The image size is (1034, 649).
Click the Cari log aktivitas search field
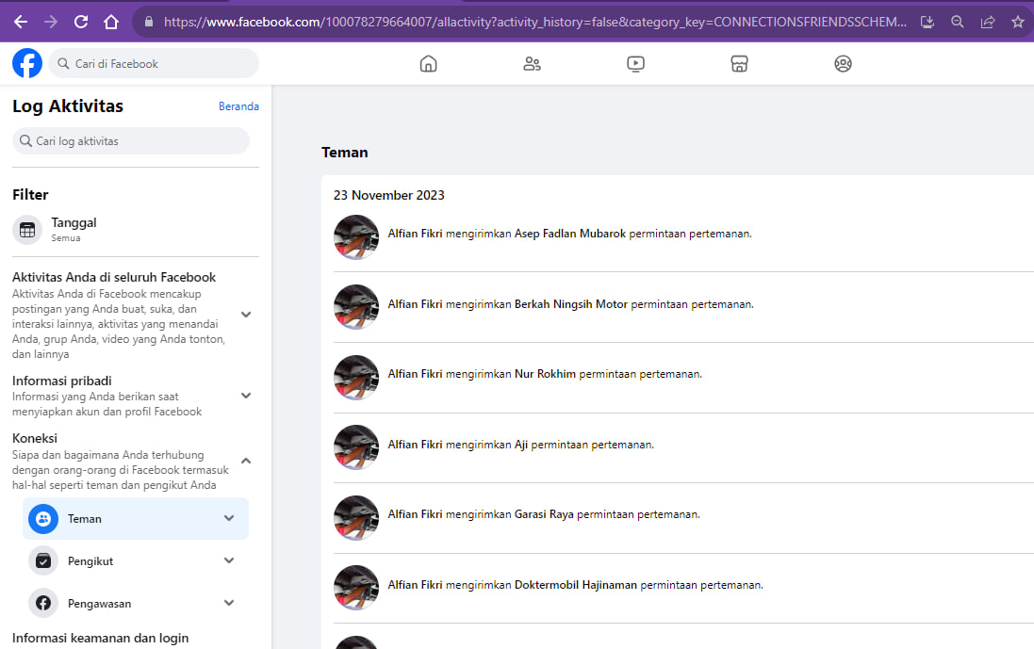pyautogui.click(x=131, y=141)
